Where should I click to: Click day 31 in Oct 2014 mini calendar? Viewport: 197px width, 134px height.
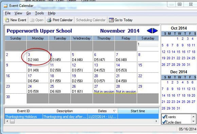(x=189, y=64)
